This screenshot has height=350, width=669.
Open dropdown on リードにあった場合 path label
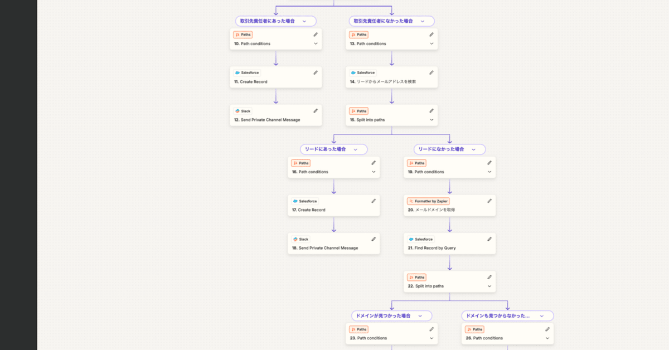pyautogui.click(x=355, y=149)
